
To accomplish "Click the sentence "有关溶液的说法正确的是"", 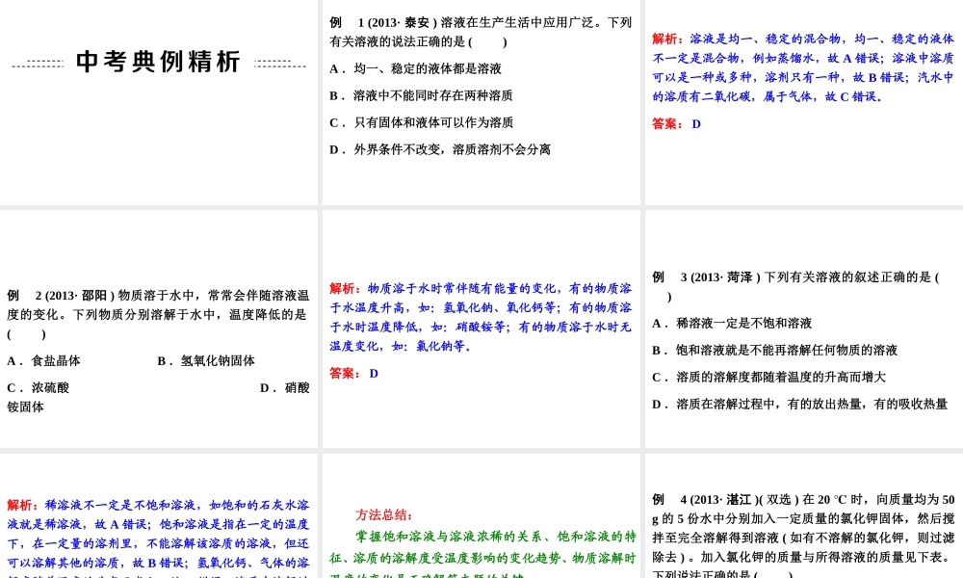I will (x=398, y=41).
